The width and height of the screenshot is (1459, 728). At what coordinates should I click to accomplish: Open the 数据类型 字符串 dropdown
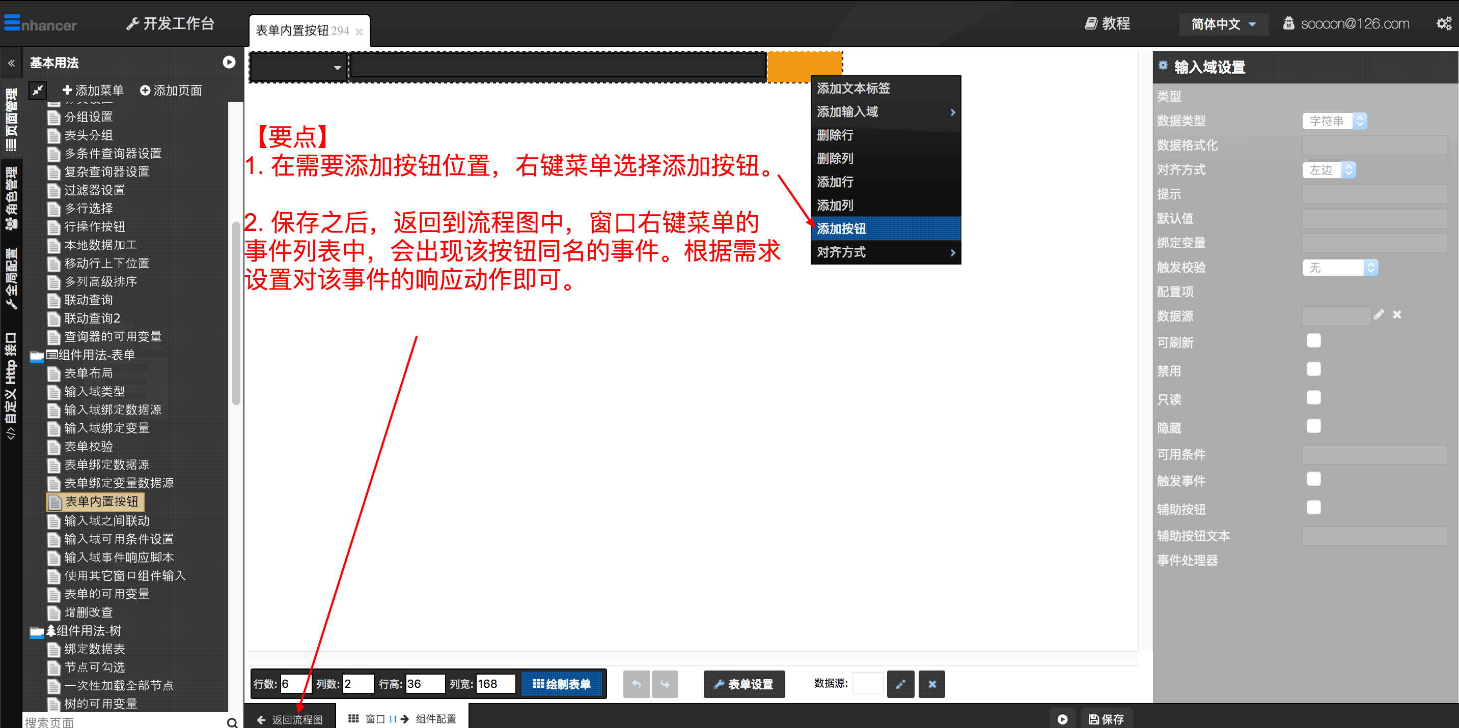[1334, 121]
